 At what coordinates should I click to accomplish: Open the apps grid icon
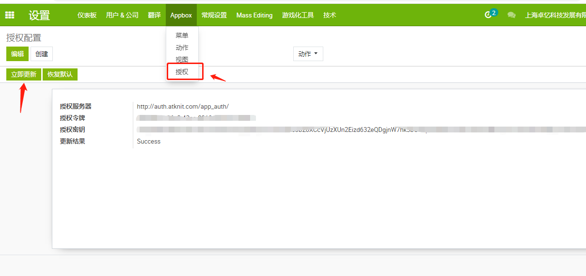[10, 15]
